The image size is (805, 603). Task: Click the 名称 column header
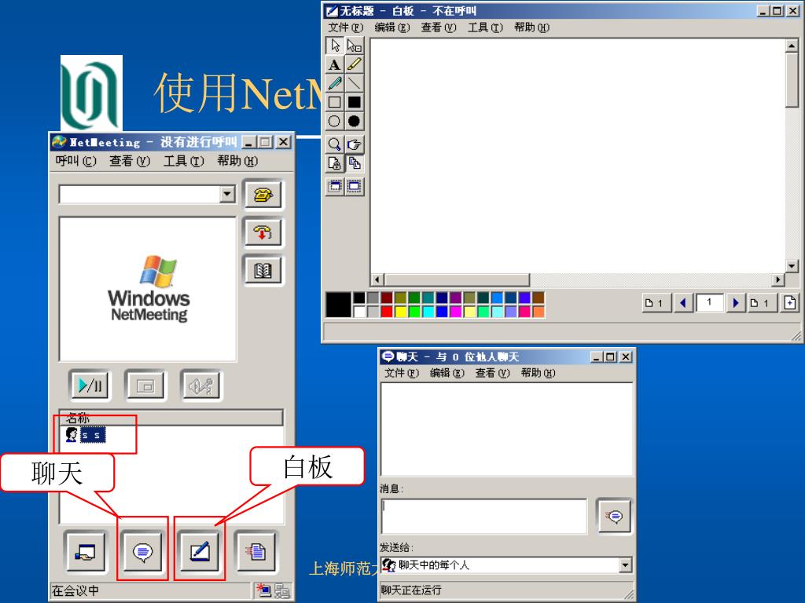[171, 418]
